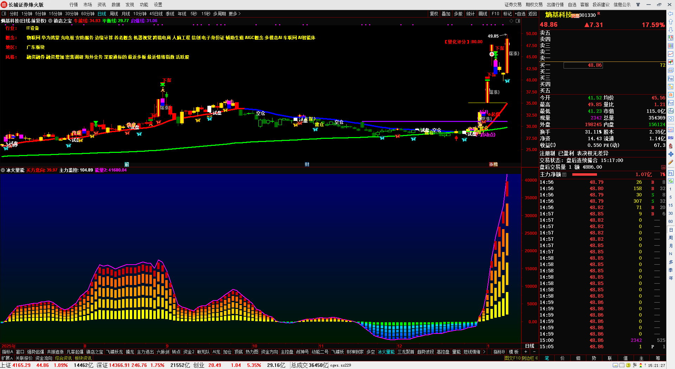Open 证券交易 securities trading
The image size is (675, 369).
click(513, 5)
